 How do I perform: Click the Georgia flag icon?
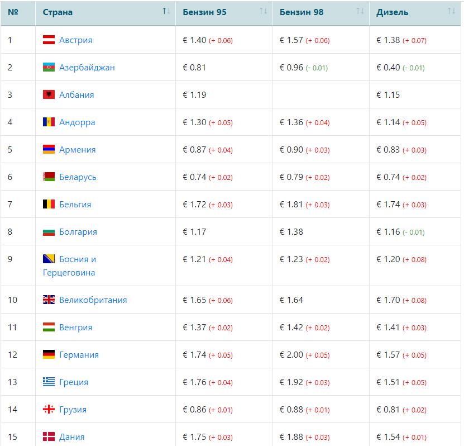pyautogui.click(x=49, y=409)
